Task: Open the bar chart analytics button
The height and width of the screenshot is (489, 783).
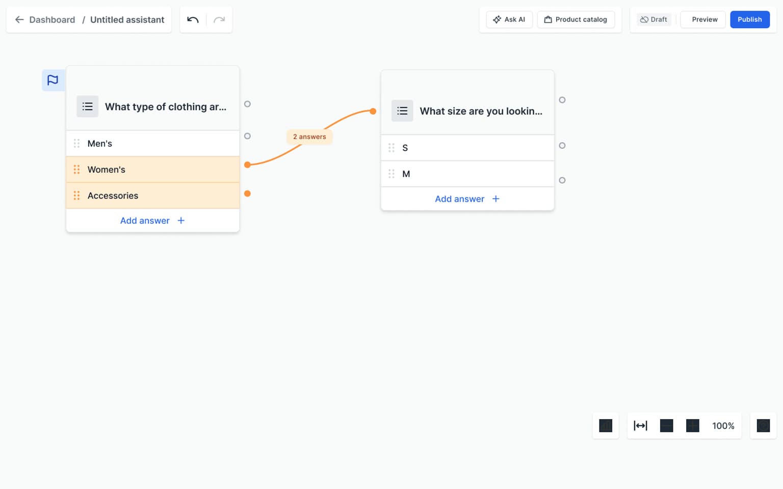Action: (606, 426)
